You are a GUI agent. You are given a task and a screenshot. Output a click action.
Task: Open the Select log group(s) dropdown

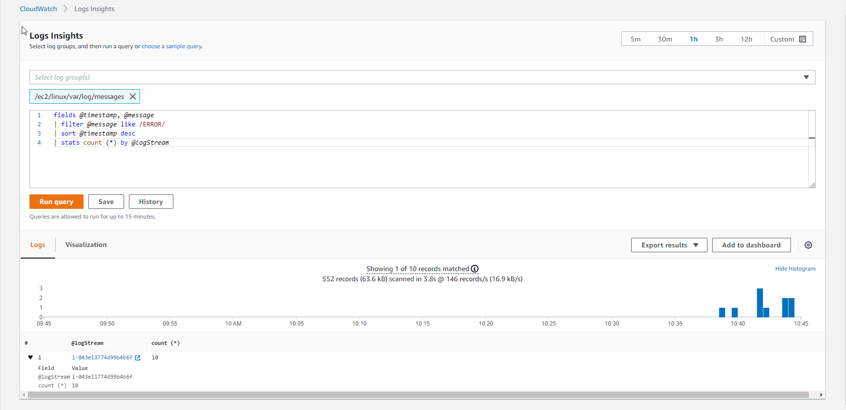pos(422,77)
